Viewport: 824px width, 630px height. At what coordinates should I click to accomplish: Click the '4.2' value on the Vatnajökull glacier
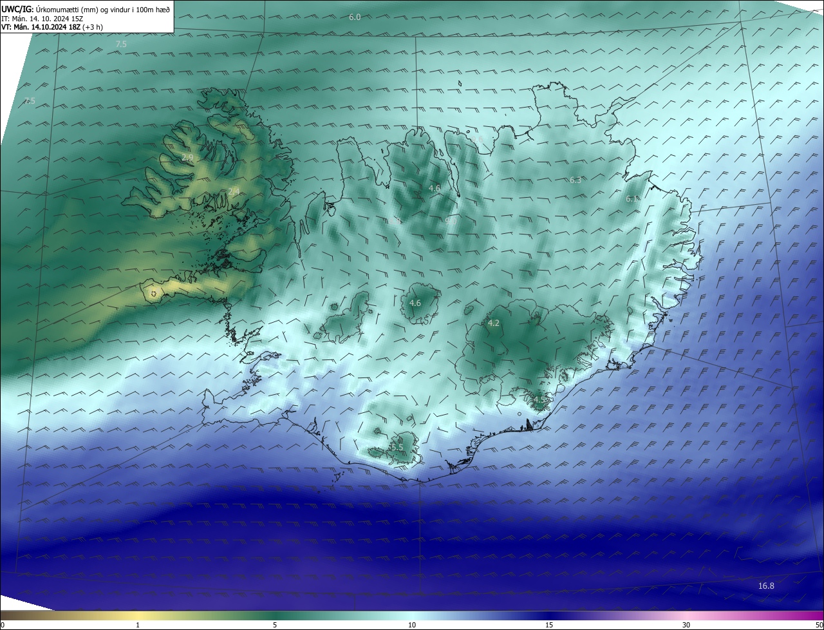click(494, 323)
